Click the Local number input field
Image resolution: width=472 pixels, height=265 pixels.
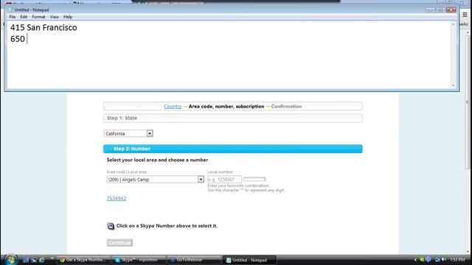click(224, 180)
